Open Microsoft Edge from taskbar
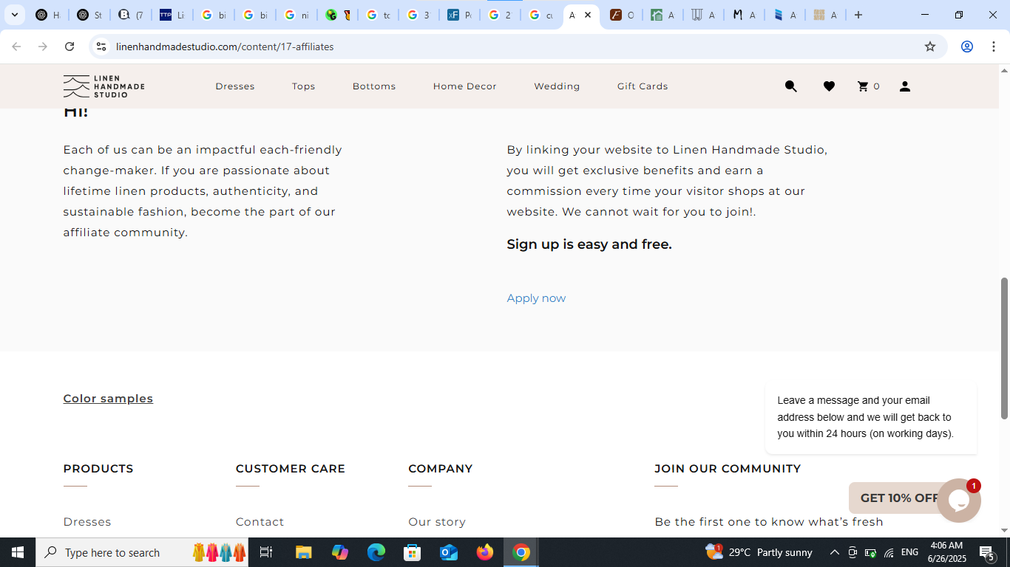This screenshot has height=567, width=1010. 376,552
